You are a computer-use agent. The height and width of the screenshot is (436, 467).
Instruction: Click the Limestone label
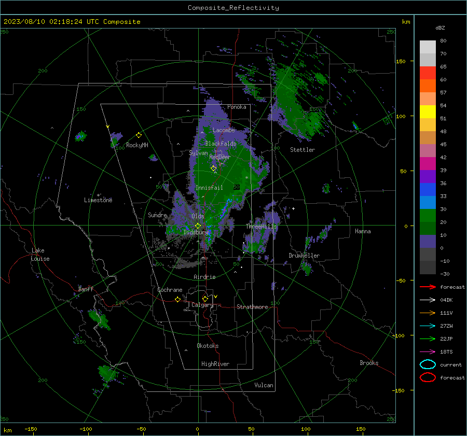pos(98,200)
